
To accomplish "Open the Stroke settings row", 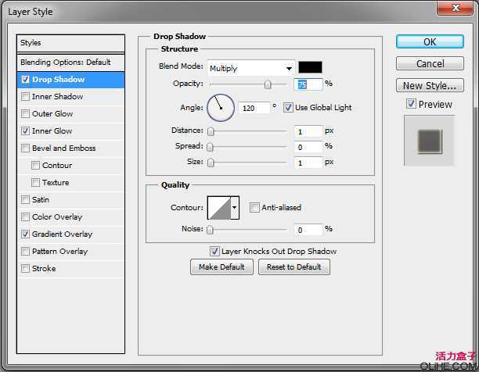I will pyautogui.click(x=70, y=269).
